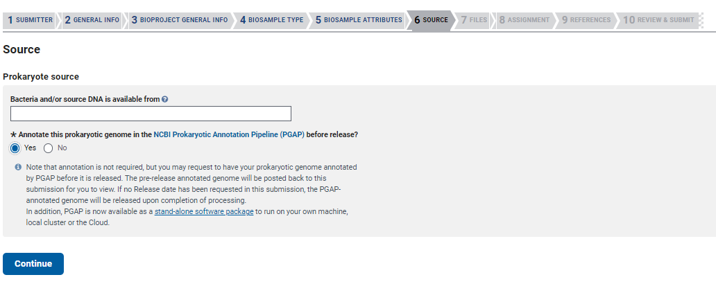This screenshot has width=716, height=284.
Task: Open NCBI Prokaryotic Annotation Pipeline link
Action: click(229, 135)
